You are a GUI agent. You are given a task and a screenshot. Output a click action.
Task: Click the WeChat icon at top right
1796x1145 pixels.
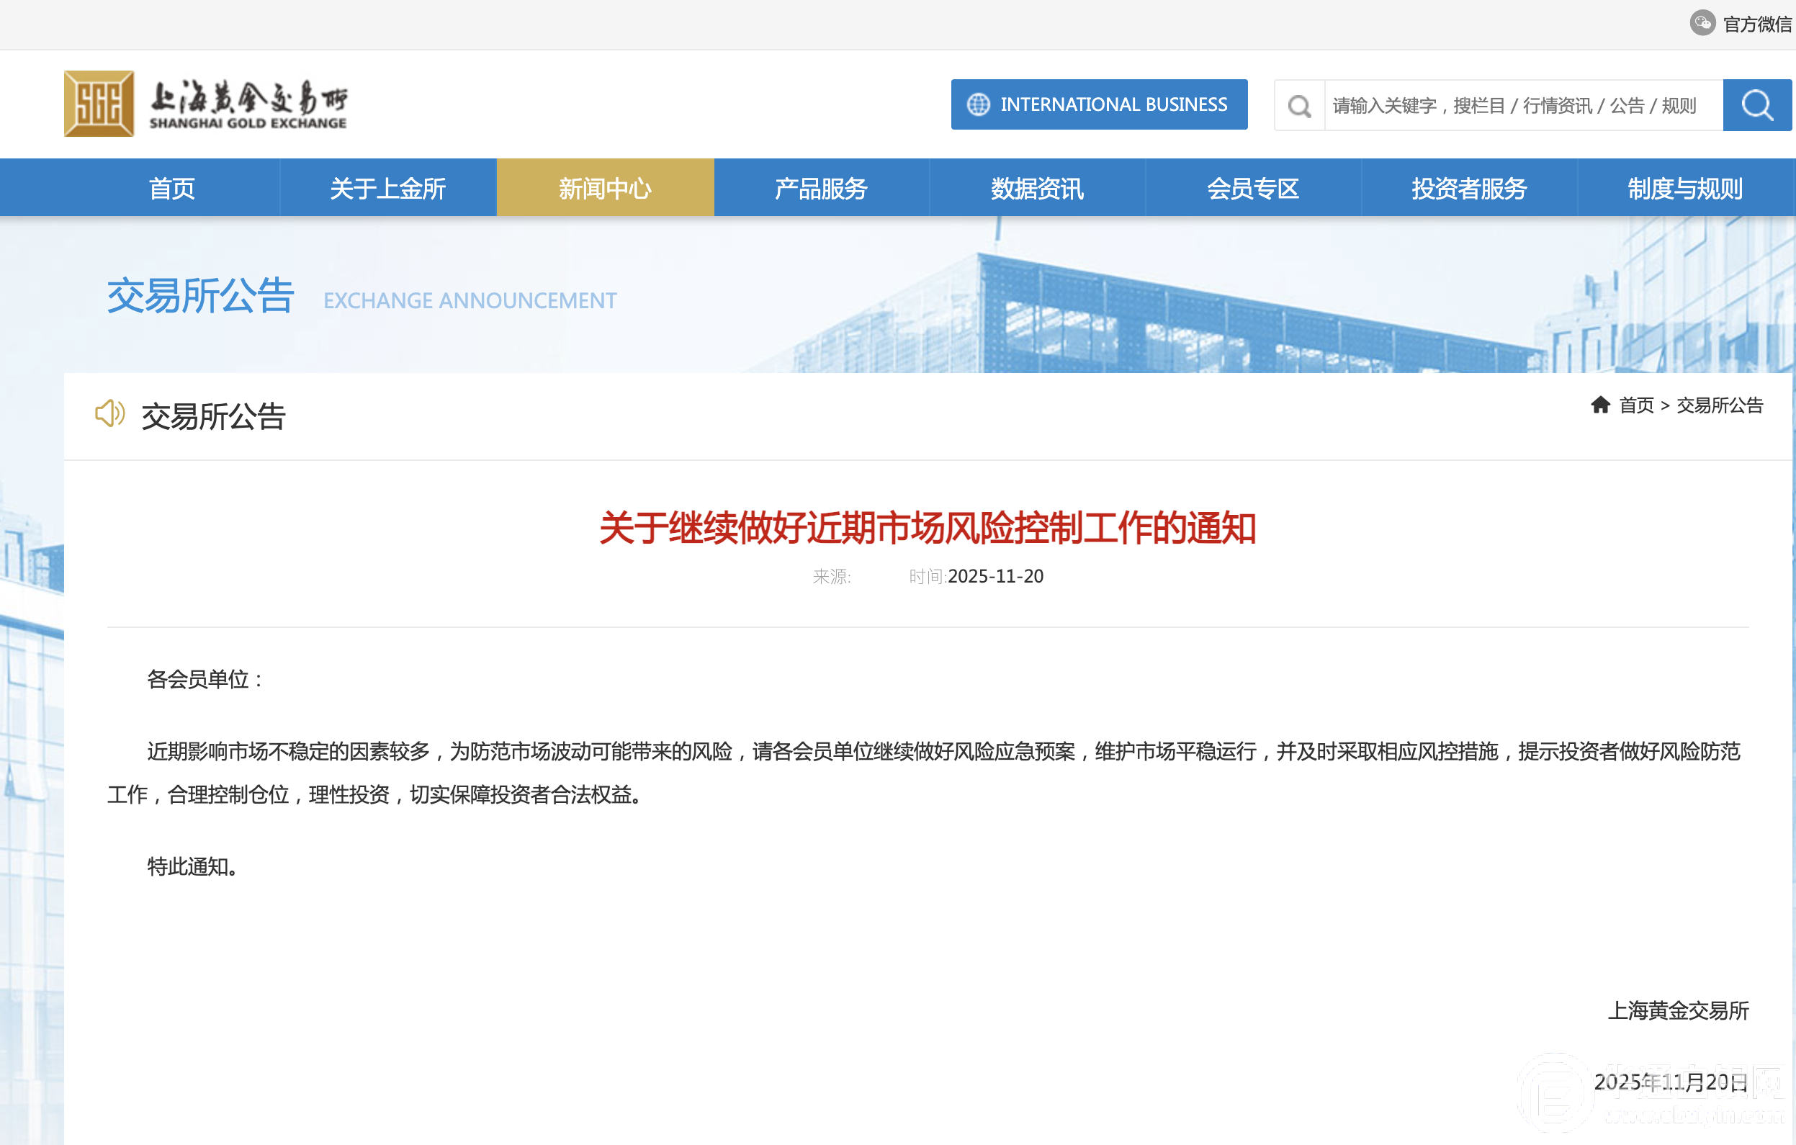tap(1702, 23)
